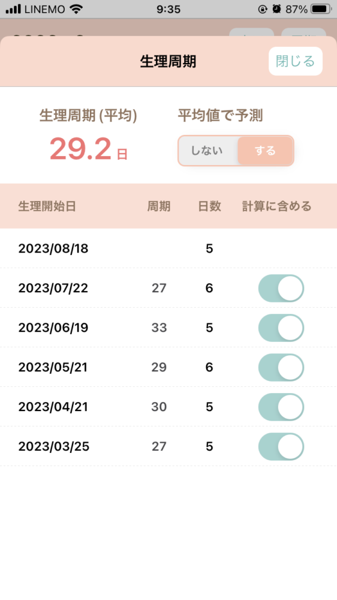Tap the 計算に含める column header
The width and height of the screenshot is (337, 600).
point(277,206)
